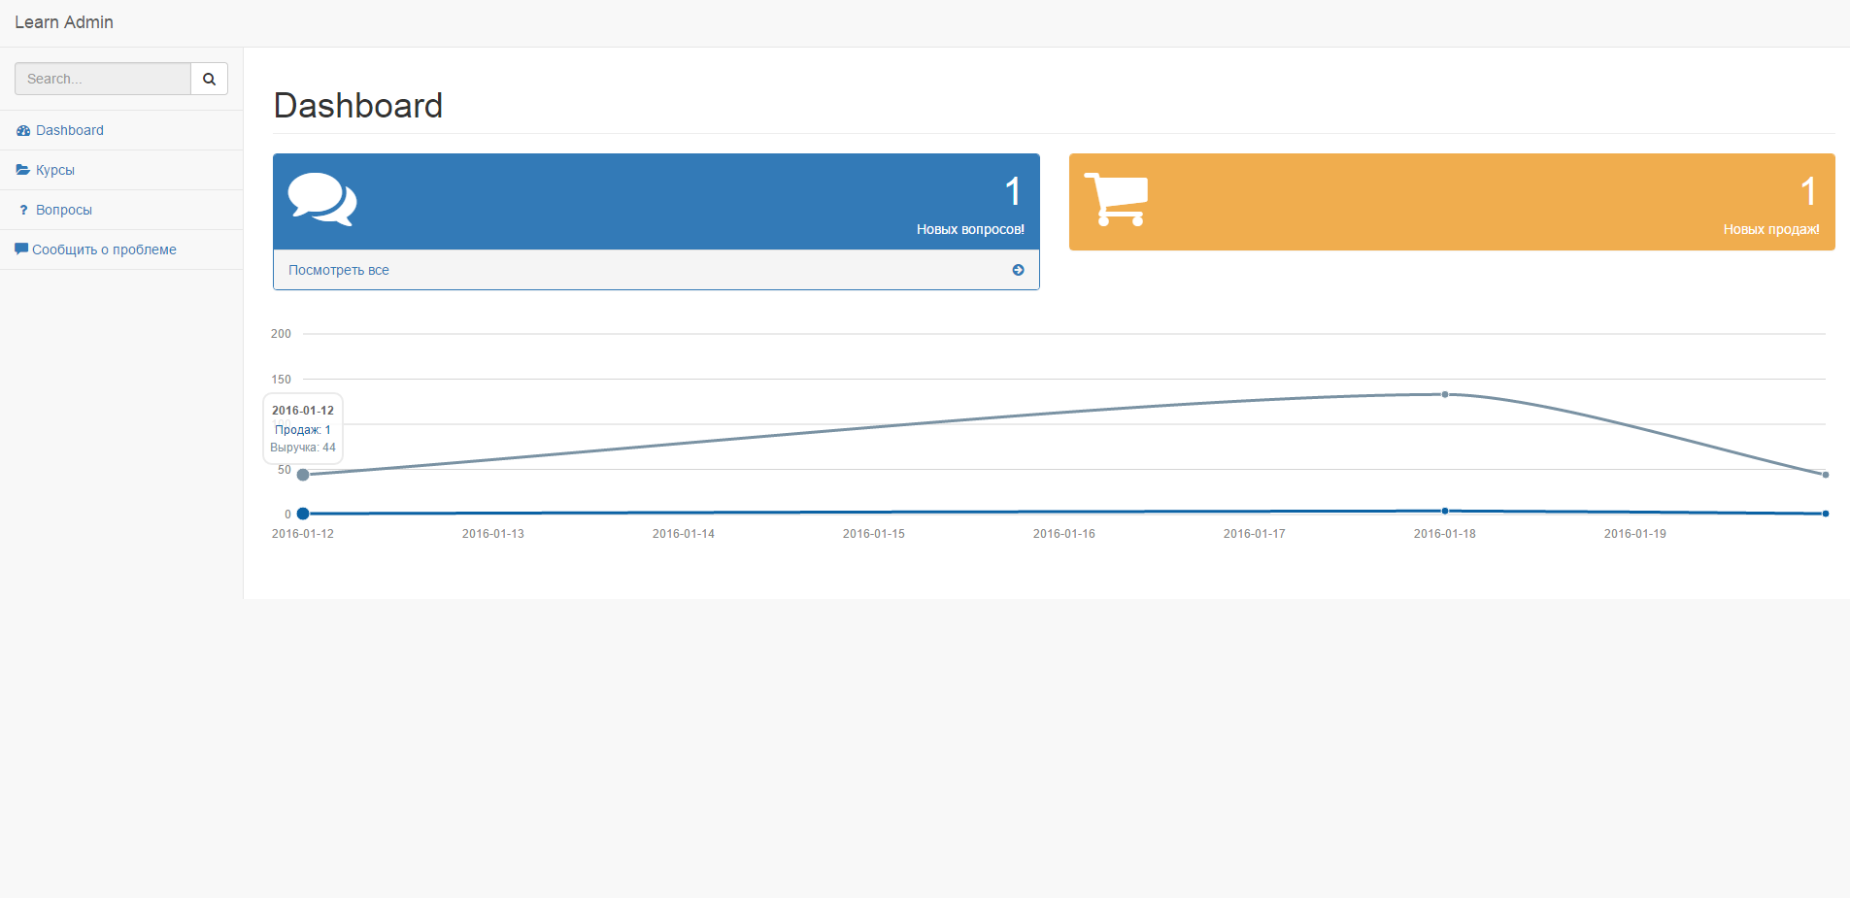Click the question mark icon beside Вопросы
The image size is (1850, 898).
(23, 210)
